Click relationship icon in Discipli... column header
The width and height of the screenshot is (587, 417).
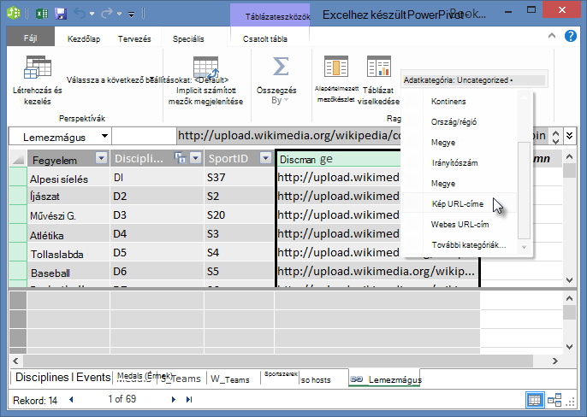(x=180, y=158)
